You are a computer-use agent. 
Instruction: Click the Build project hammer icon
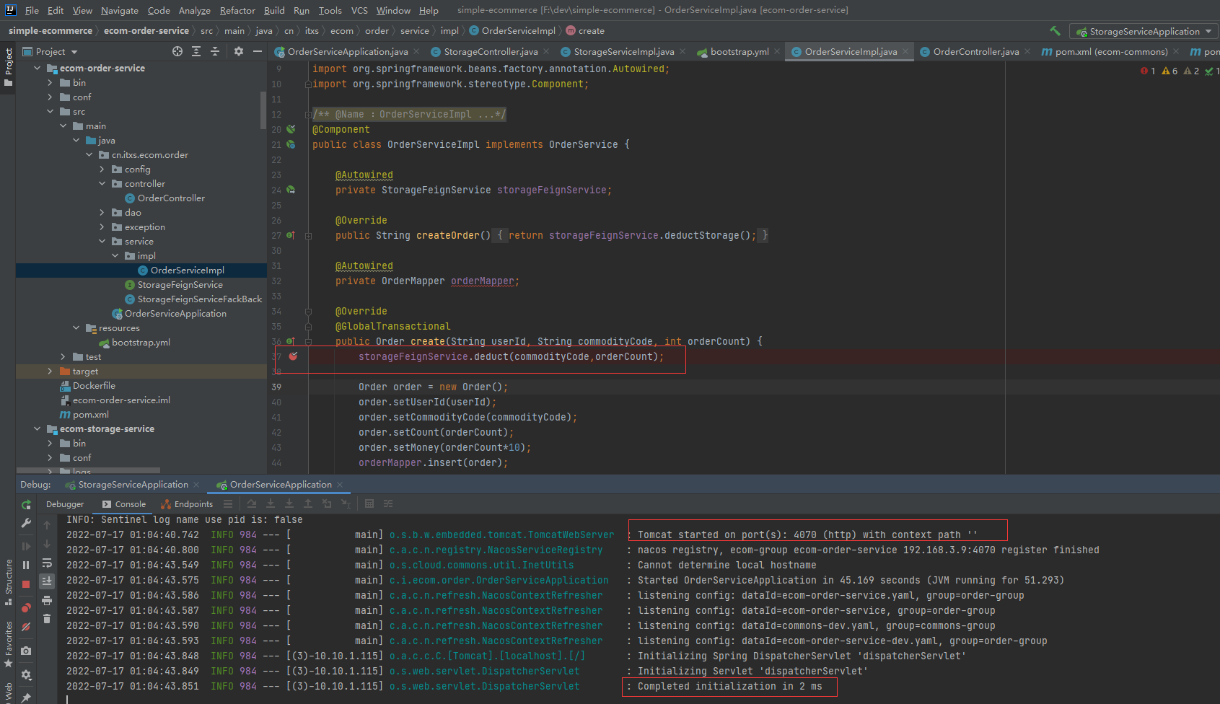1055,31
